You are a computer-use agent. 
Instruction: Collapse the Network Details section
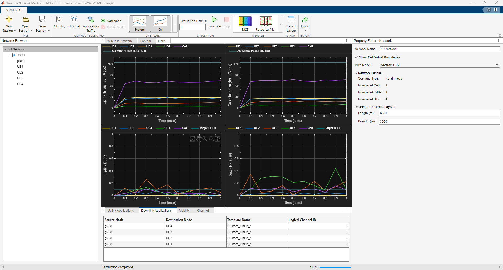click(x=357, y=73)
